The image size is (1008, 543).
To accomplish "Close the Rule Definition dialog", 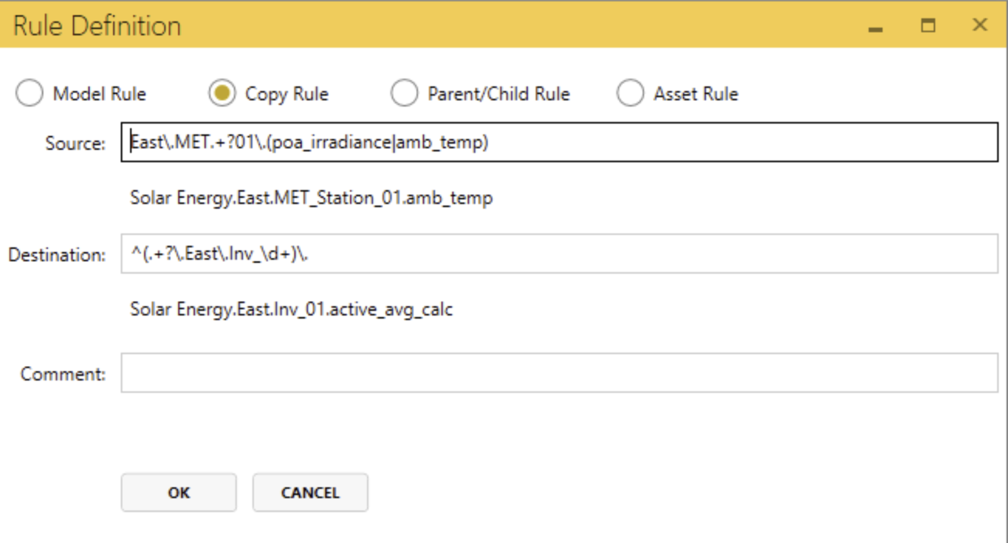I will [980, 25].
